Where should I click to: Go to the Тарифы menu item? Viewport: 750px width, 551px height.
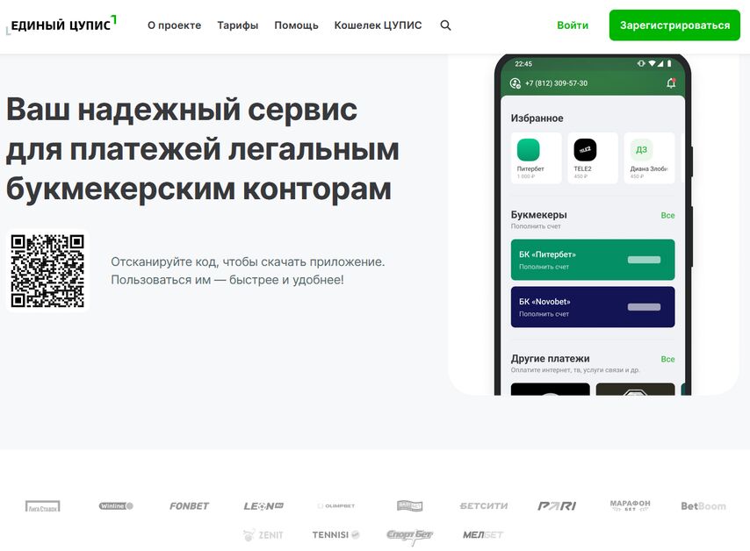coord(238,25)
